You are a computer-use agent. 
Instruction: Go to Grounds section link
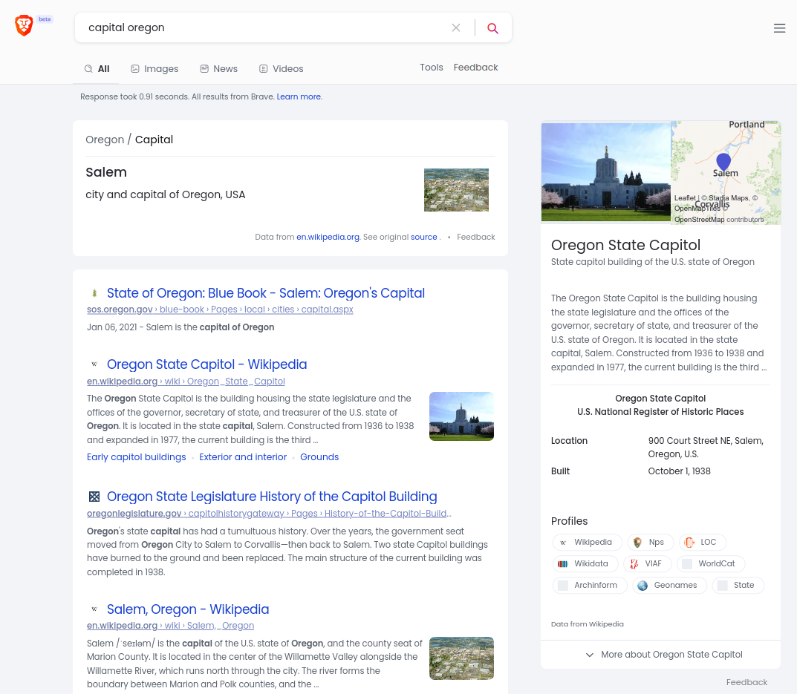pos(319,456)
